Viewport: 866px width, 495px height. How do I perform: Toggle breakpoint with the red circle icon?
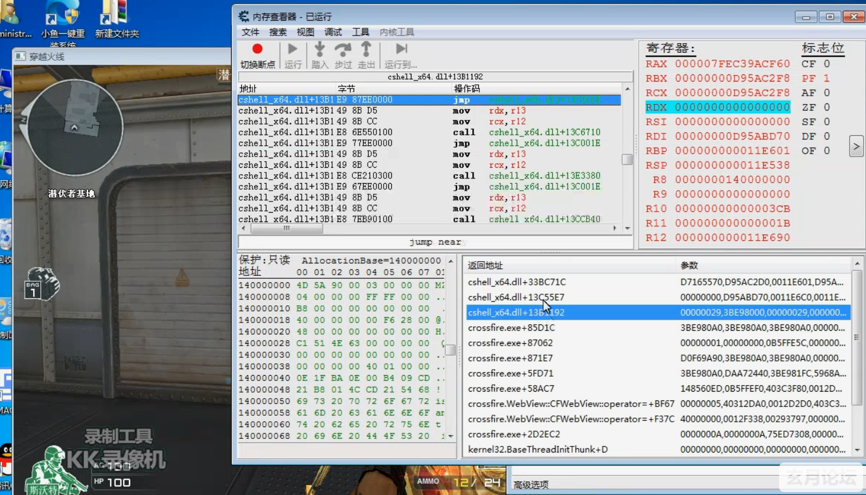point(257,49)
